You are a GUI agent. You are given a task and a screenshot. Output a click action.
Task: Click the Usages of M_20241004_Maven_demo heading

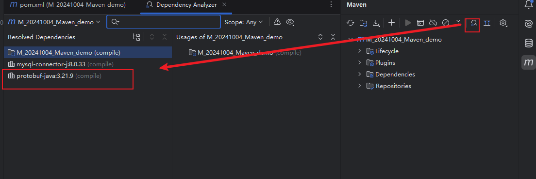pyautogui.click(x=229, y=37)
